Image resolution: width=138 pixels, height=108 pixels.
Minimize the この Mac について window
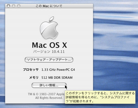point(13,6)
